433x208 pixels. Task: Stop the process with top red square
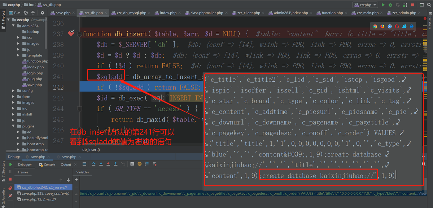(x=412, y=5)
